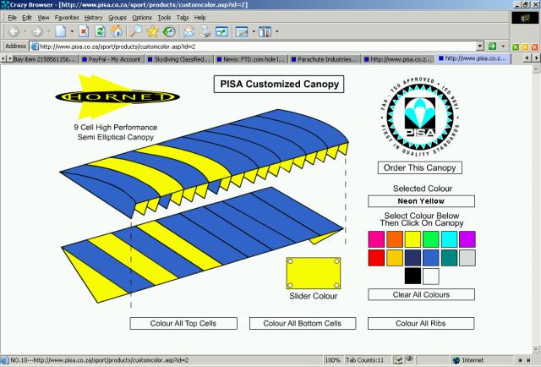Click the Home icon in toolbar

[117, 32]
